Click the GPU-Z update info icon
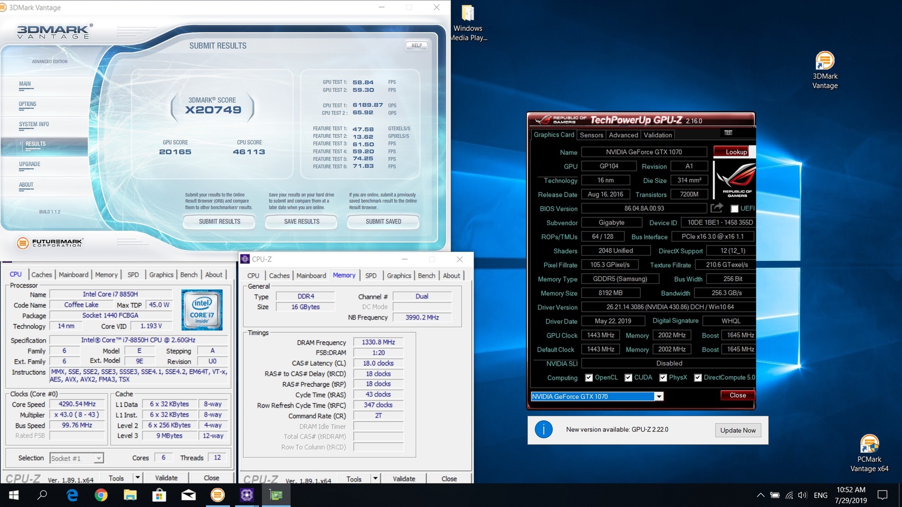Screen dimensions: 902x507 point(544,430)
